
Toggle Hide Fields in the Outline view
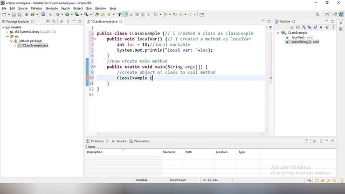click(309, 27)
